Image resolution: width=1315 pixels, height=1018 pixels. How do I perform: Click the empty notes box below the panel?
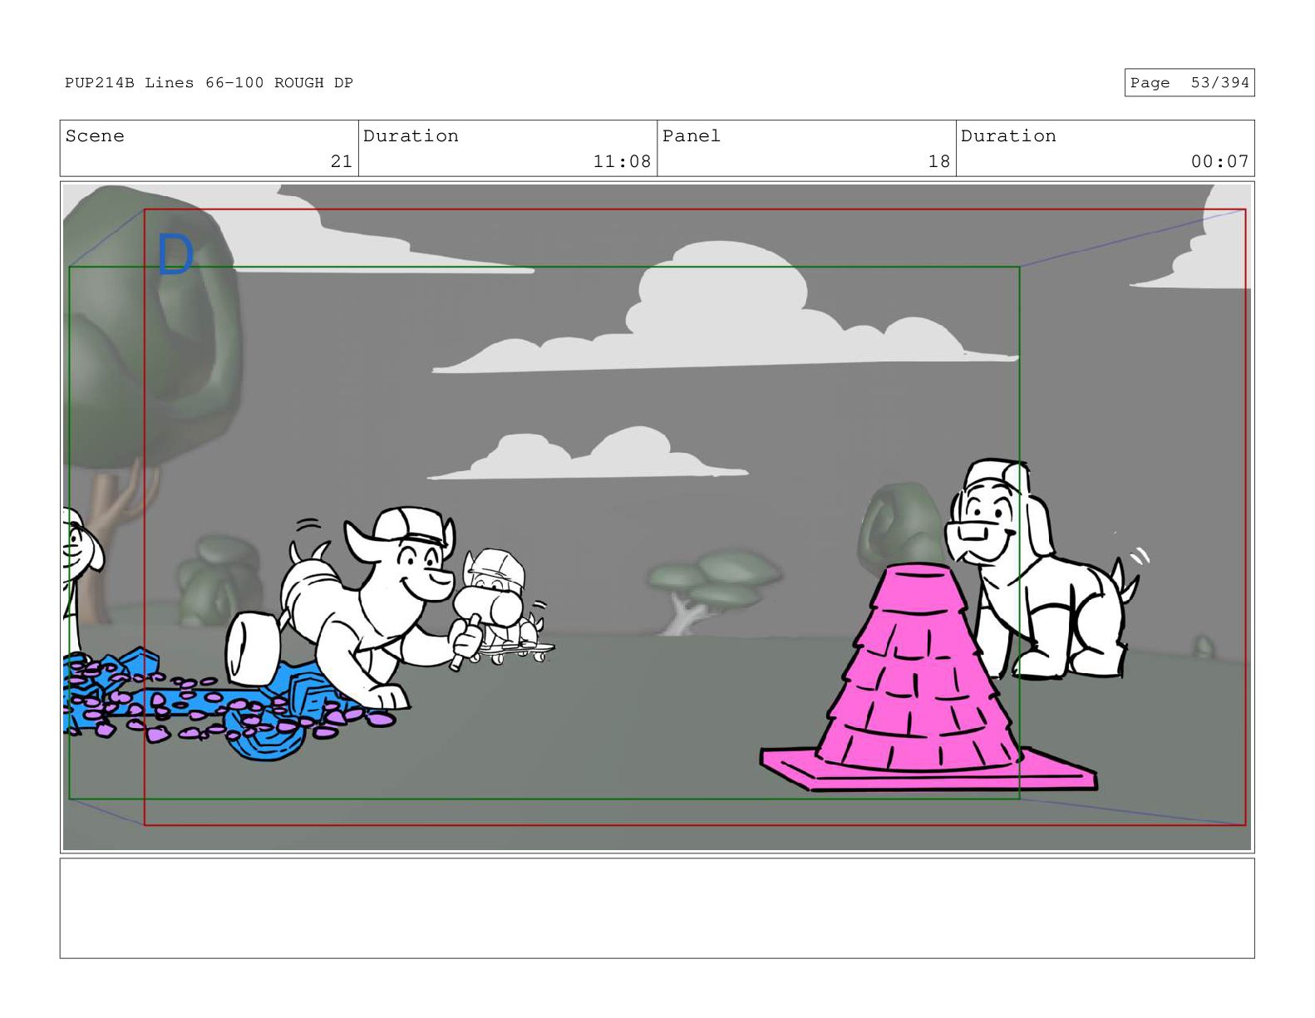(x=657, y=907)
